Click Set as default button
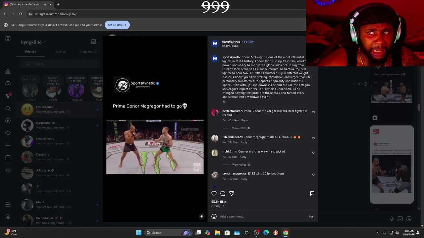The width and height of the screenshot is (424, 238). pyautogui.click(x=117, y=25)
